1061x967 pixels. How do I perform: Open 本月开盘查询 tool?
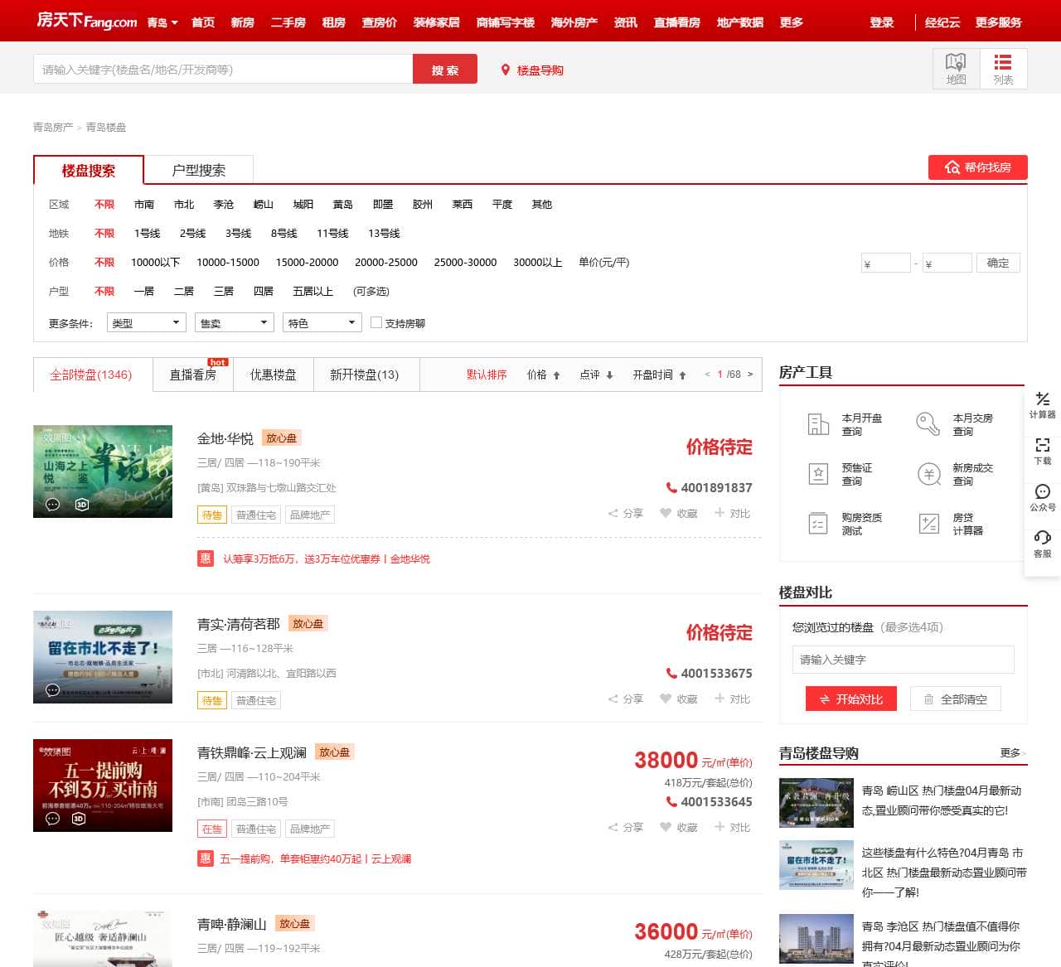tap(845, 424)
